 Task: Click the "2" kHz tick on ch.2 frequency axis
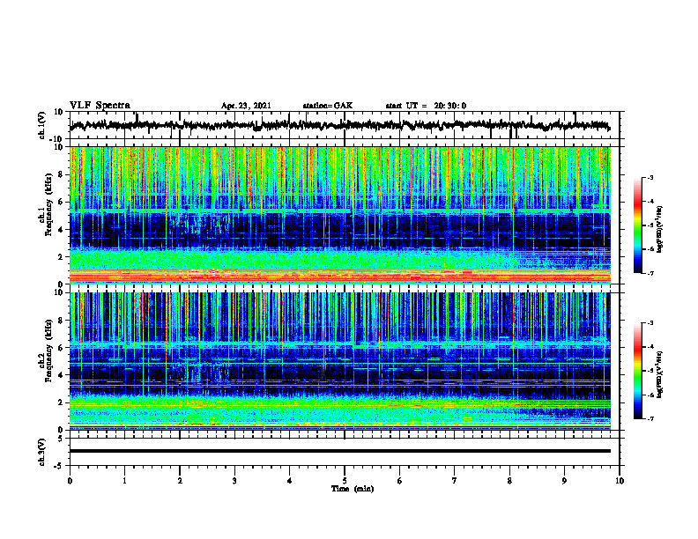click(61, 402)
